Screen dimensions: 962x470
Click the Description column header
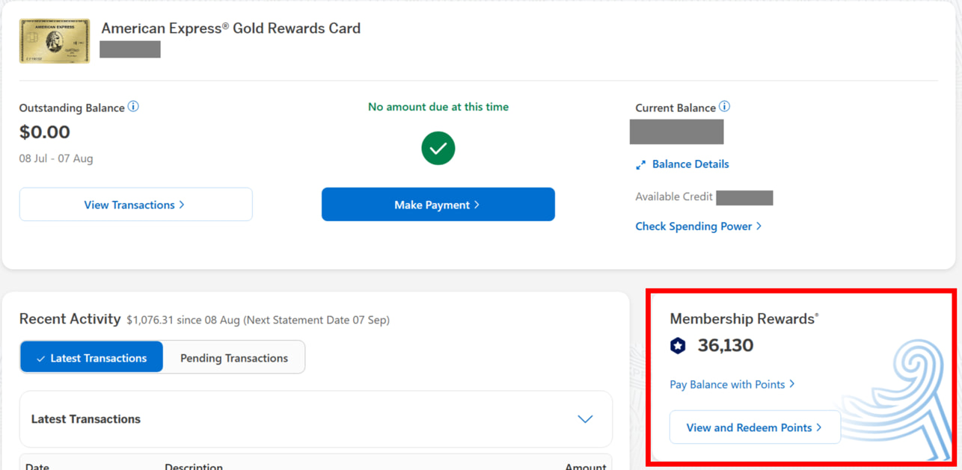pyautogui.click(x=194, y=466)
